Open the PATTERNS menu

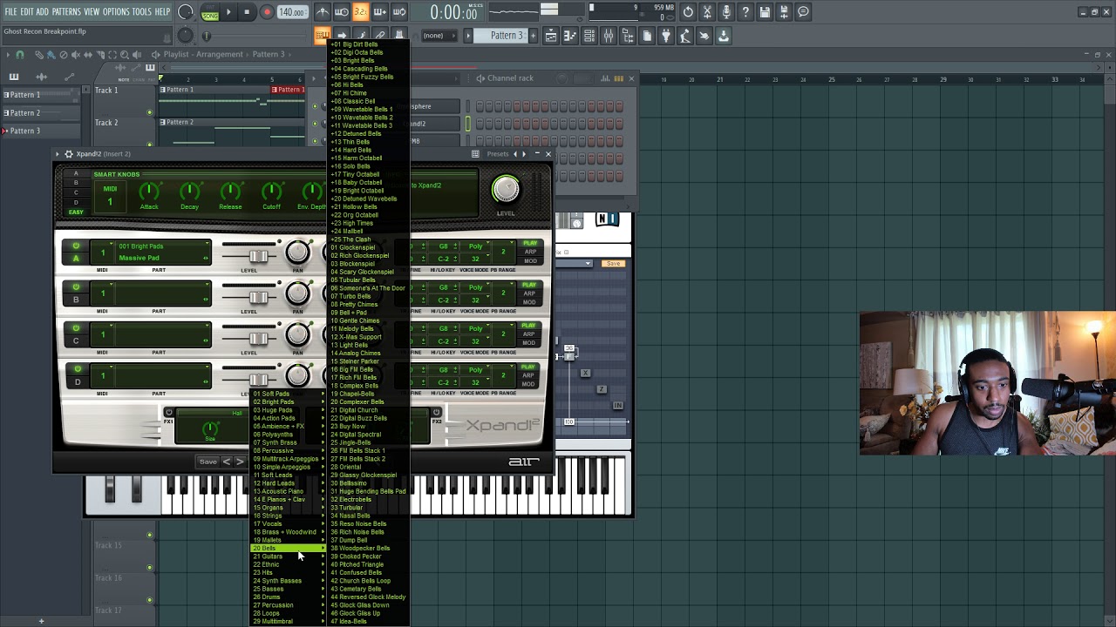click(66, 11)
